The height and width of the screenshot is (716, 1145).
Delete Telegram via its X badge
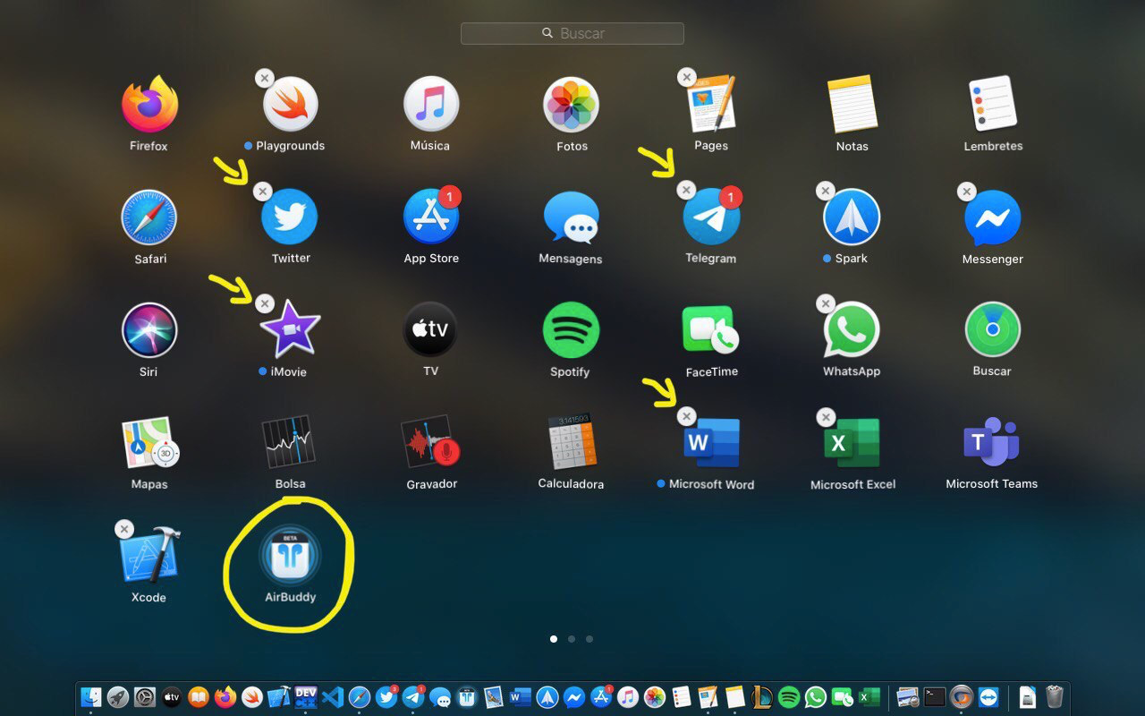click(x=686, y=190)
